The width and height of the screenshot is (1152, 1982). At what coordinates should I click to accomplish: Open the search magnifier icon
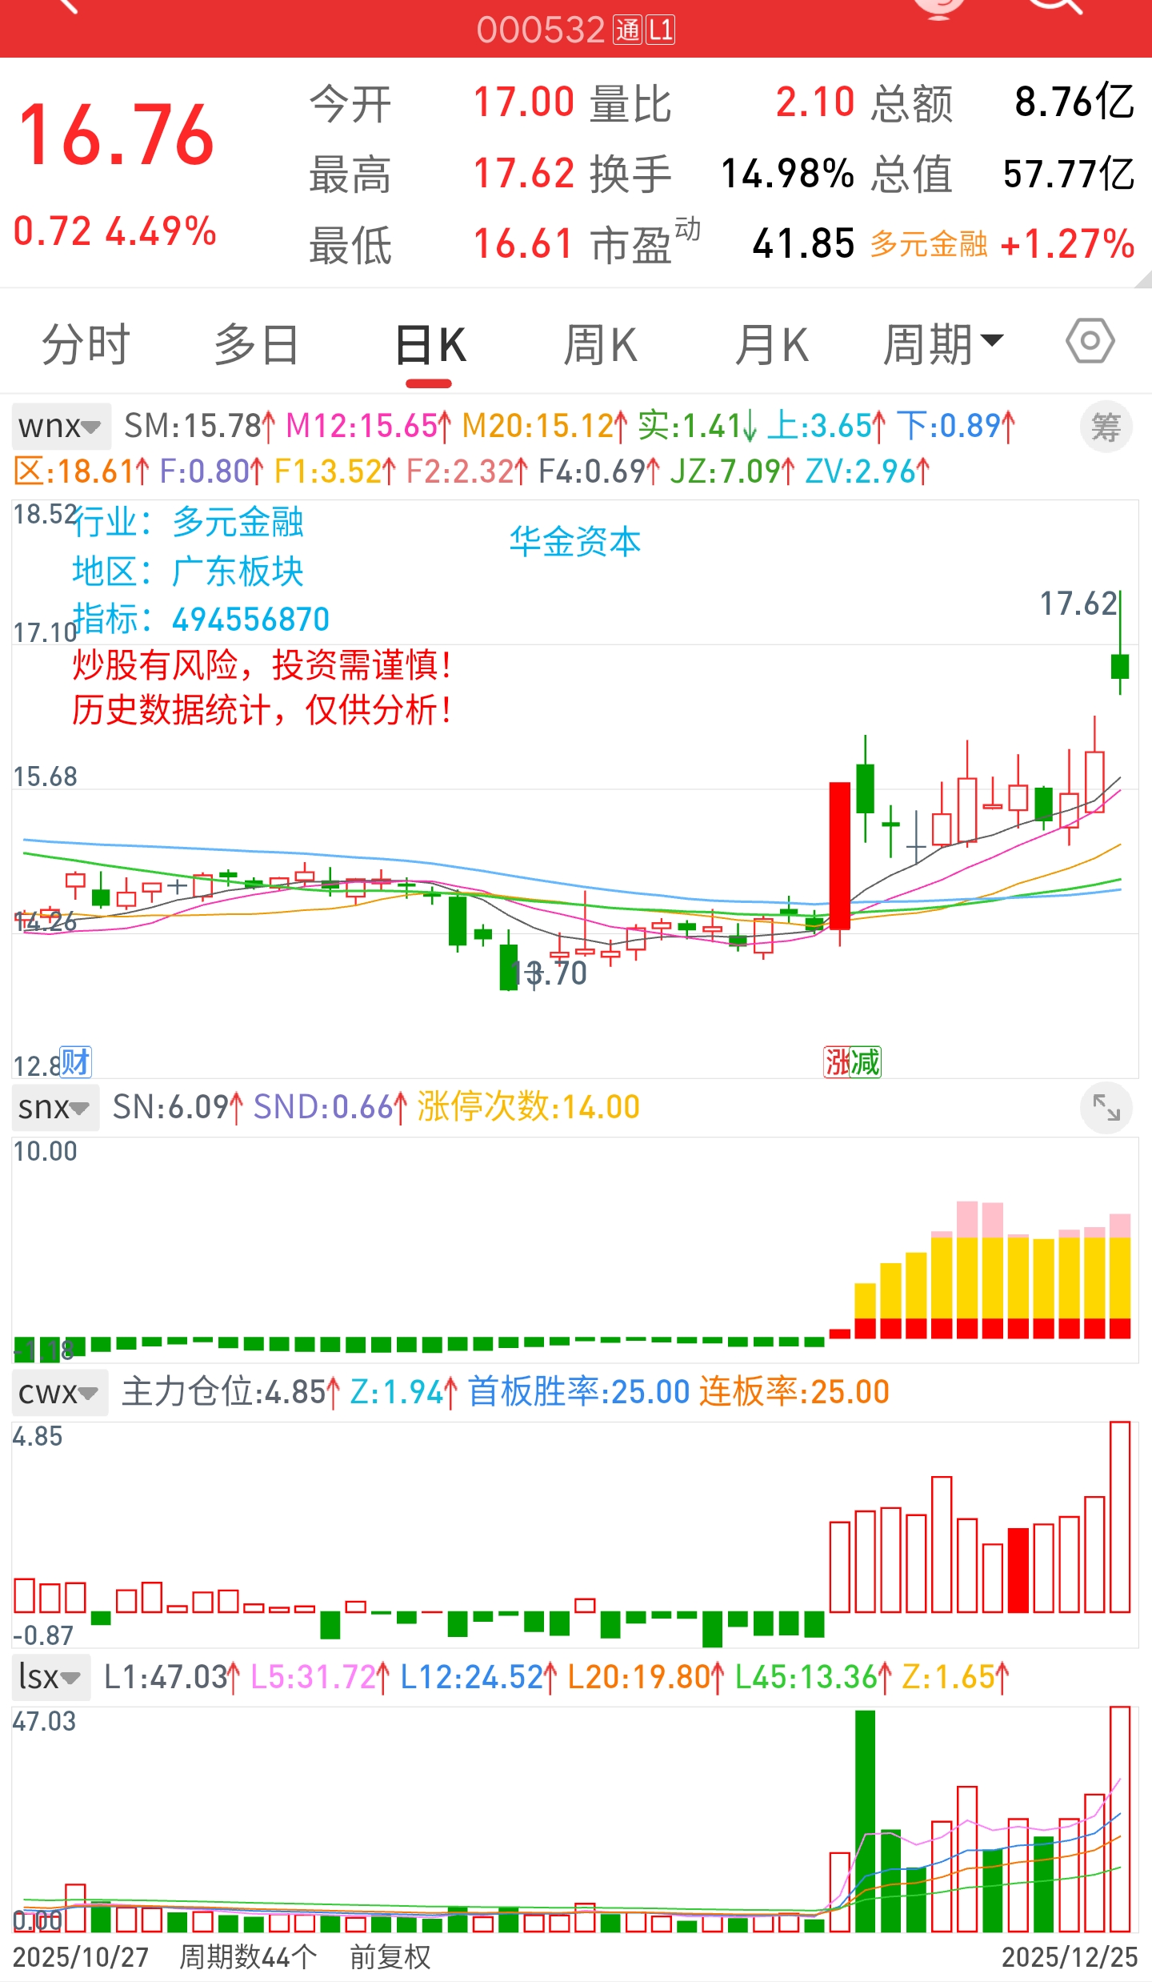tap(1054, 6)
